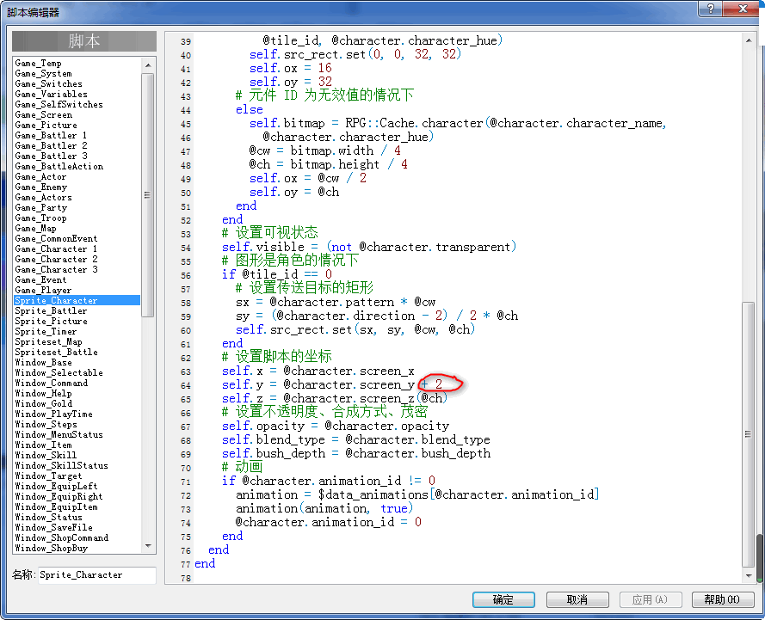The width and height of the screenshot is (765, 620).
Task: Select Spriteset_Battle script
Action: point(56,353)
